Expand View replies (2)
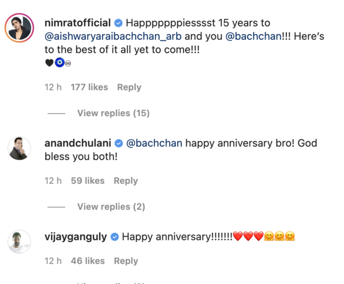 click(111, 207)
